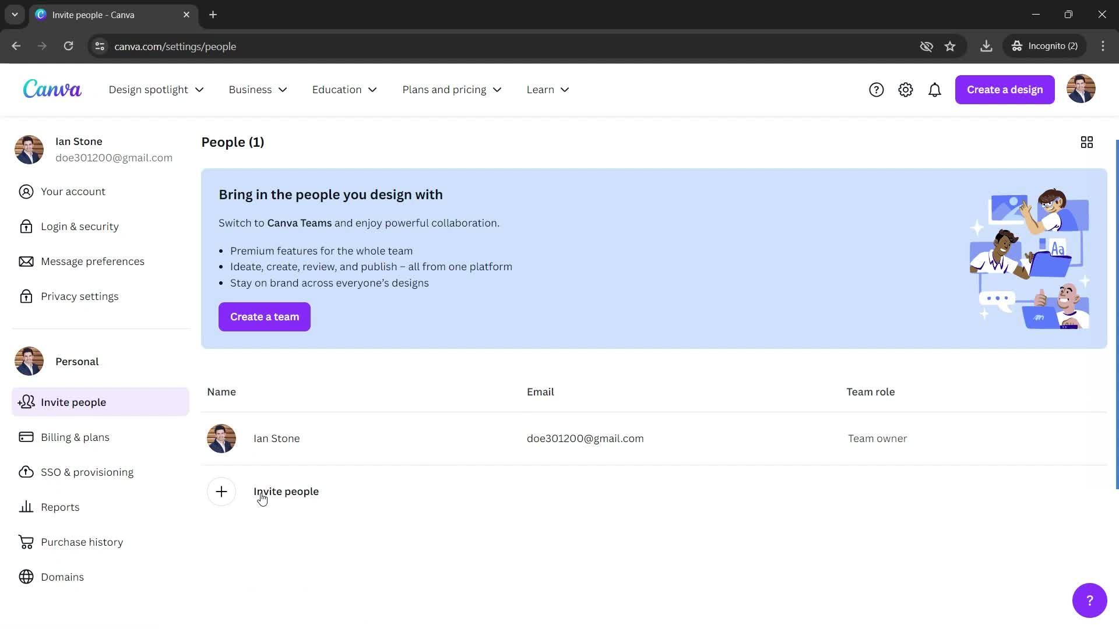Click the name Ian Stone in table row
The width and height of the screenshot is (1119, 629).
tap(277, 439)
